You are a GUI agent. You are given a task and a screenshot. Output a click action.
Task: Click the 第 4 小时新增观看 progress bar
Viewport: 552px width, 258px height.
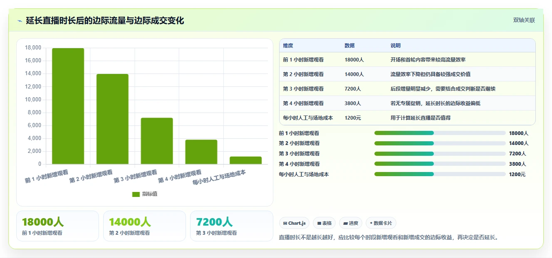[x=440, y=164]
